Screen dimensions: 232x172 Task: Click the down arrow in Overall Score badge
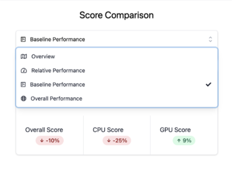point(42,140)
